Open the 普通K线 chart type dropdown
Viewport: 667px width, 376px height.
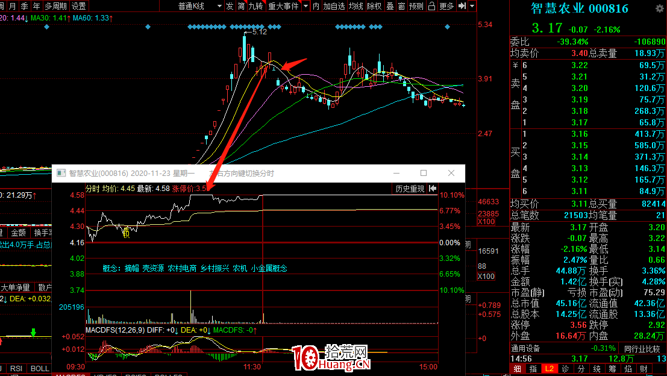200,6
